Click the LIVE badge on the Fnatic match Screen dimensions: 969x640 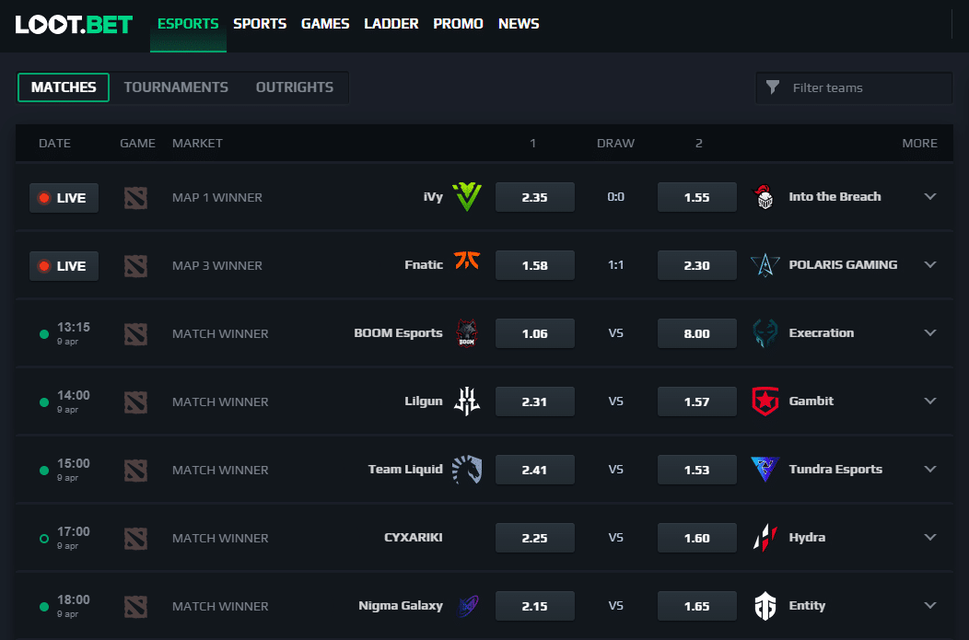[64, 266]
